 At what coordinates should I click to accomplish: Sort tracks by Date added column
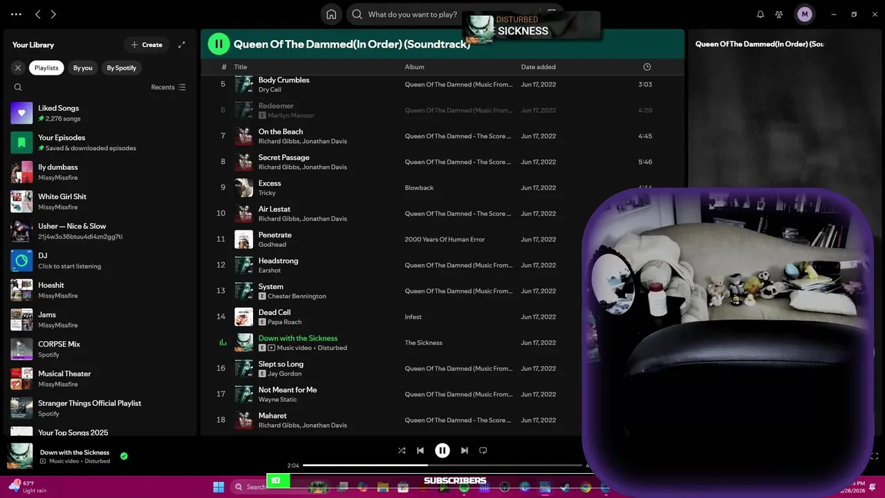point(538,67)
